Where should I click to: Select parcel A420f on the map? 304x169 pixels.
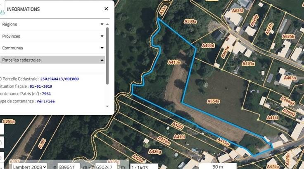point(178,125)
